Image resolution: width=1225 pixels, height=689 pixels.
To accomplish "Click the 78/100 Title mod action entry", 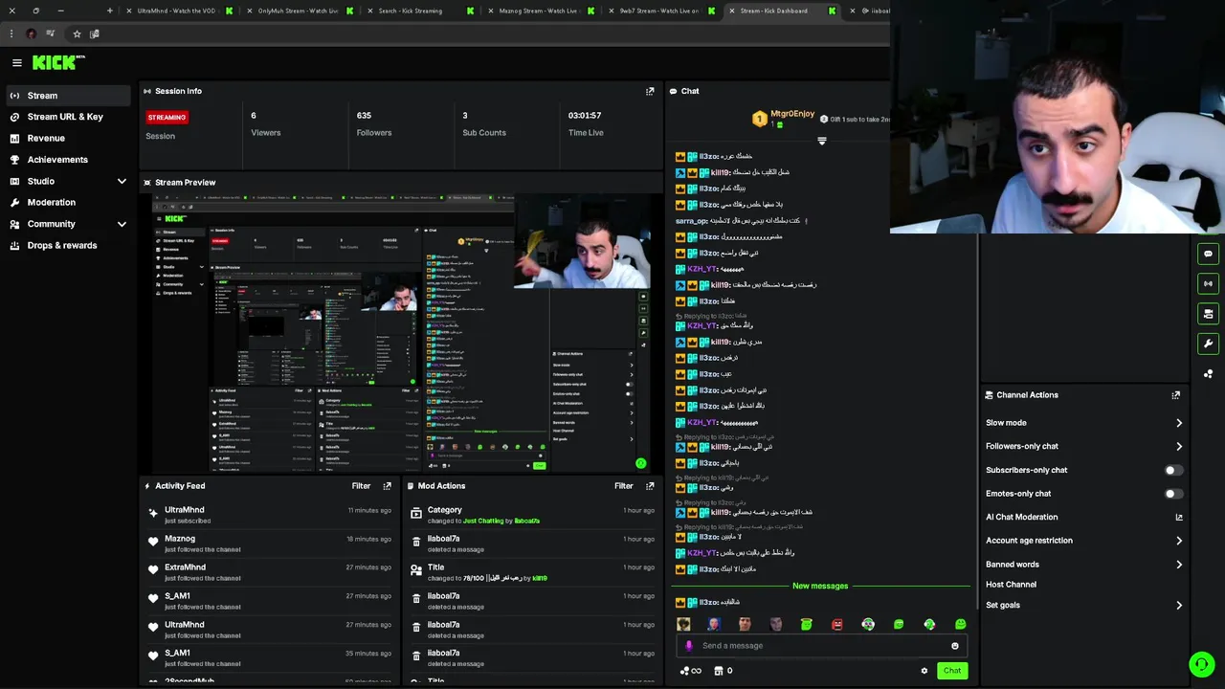I will [x=531, y=572].
